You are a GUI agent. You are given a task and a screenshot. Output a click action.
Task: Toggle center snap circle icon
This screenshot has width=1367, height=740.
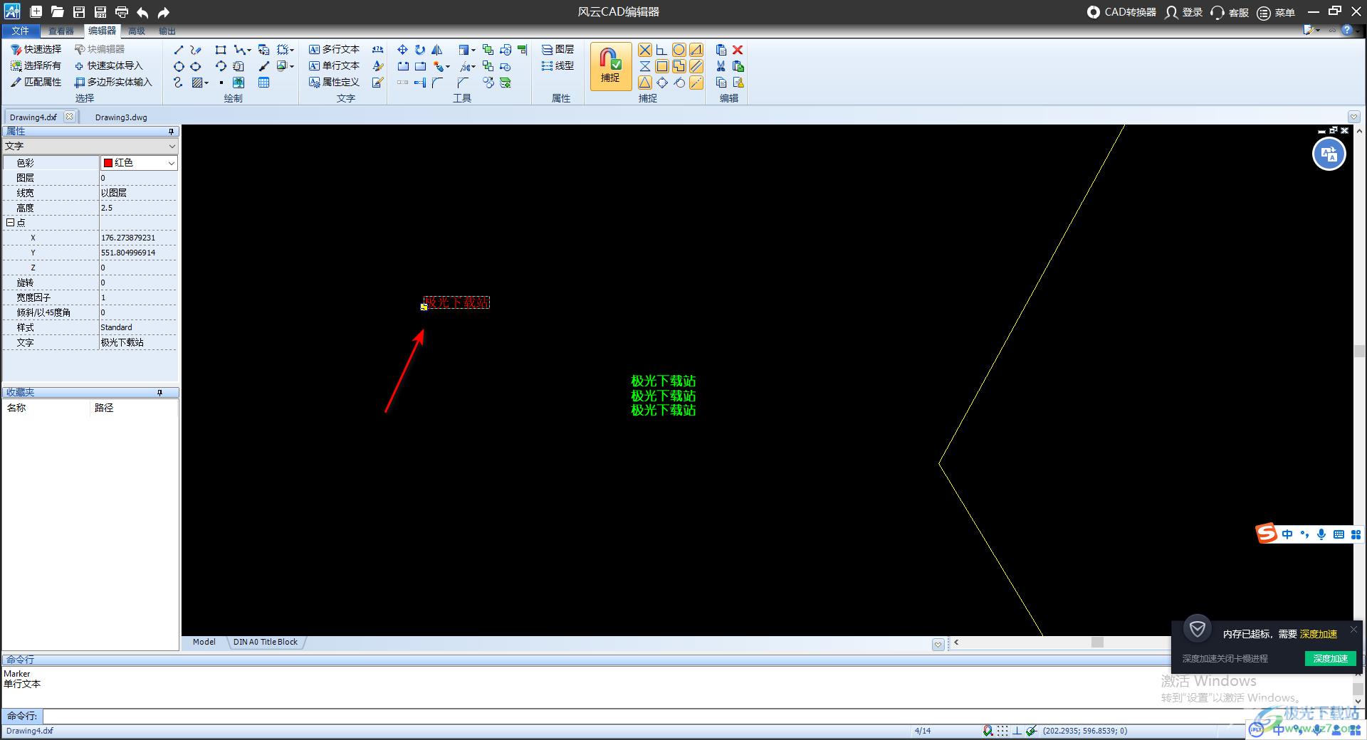679,50
